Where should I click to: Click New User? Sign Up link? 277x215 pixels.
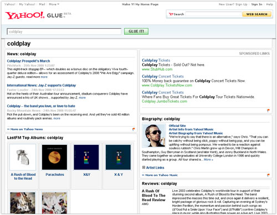pyautogui.click(x=233, y=4)
